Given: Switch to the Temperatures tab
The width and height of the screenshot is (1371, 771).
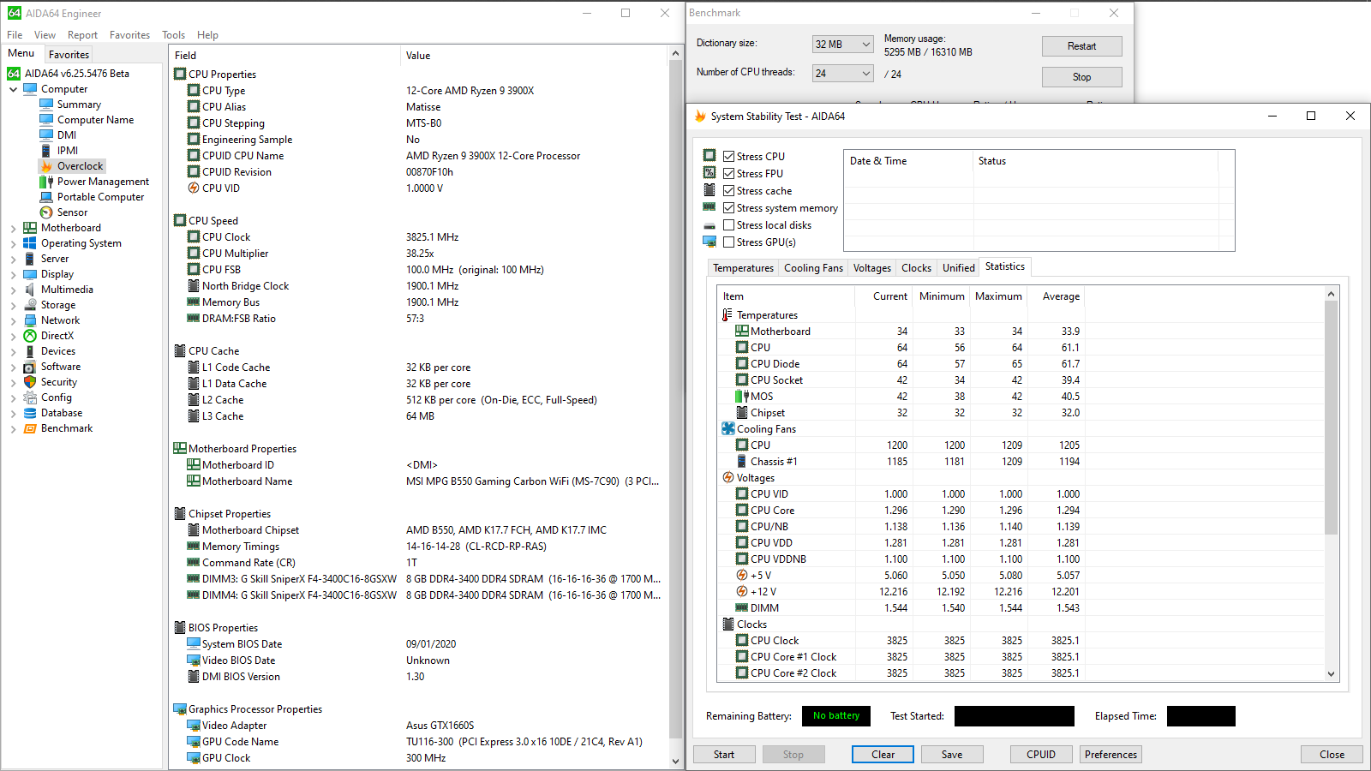Looking at the screenshot, I should pyautogui.click(x=743, y=268).
